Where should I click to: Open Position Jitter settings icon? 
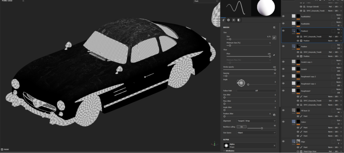(x=274, y=115)
